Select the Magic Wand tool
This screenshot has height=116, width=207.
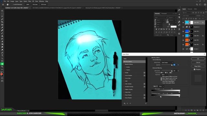(2, 19)
